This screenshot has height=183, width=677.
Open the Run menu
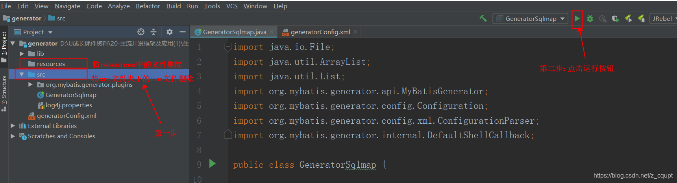(x=192, y=6)
